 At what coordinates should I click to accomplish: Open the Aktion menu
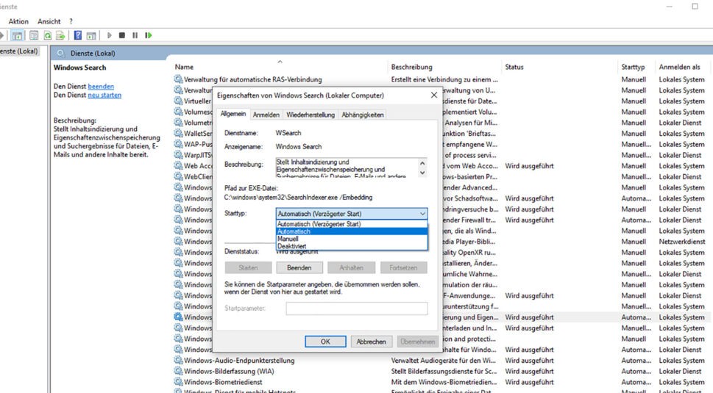coord(18,21)
